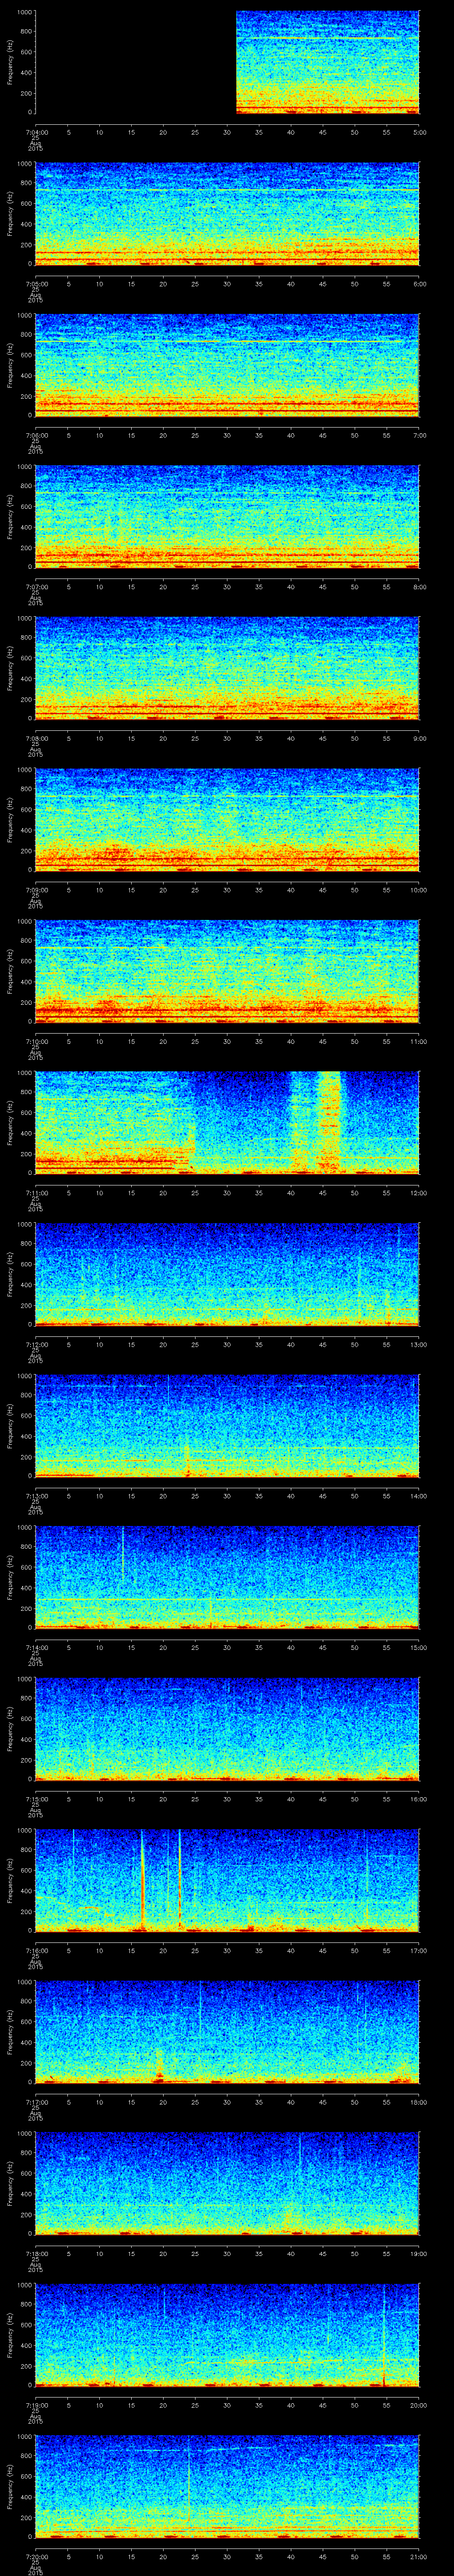Screen dimensions: 454x2576
Task: Click the Frequency (Hz) axis label of 7:04 panel
Action: pos(10,62)
